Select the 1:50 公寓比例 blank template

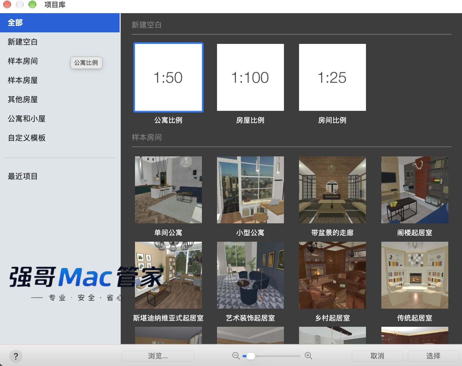click(168, 77)
